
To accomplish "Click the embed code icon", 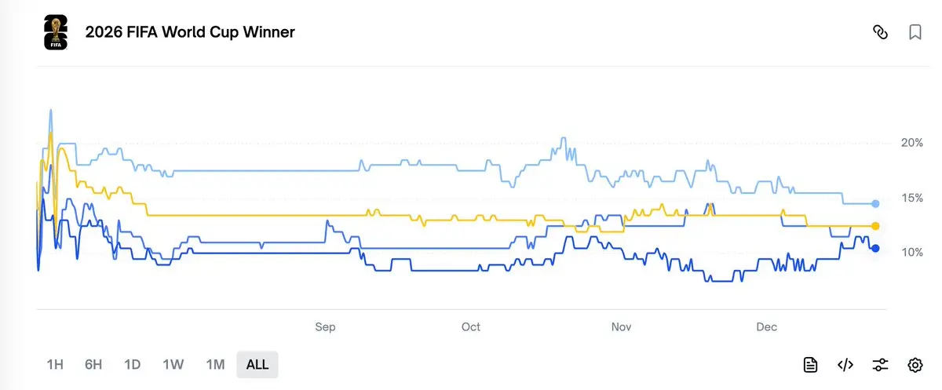I will click(x=845, y=364).
